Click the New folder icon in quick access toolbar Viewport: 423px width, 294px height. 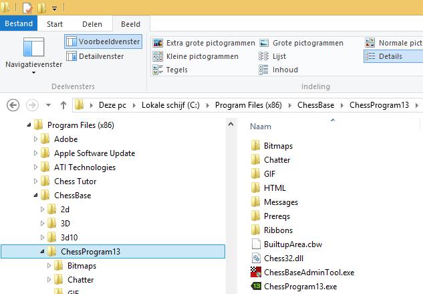[41, 8]
